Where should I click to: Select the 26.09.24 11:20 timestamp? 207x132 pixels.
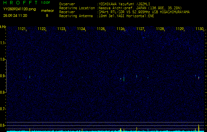click(15, 16)
